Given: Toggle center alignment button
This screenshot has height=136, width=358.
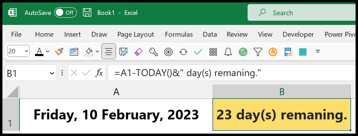Looking at the screenshot, I should tap(109, 52).
